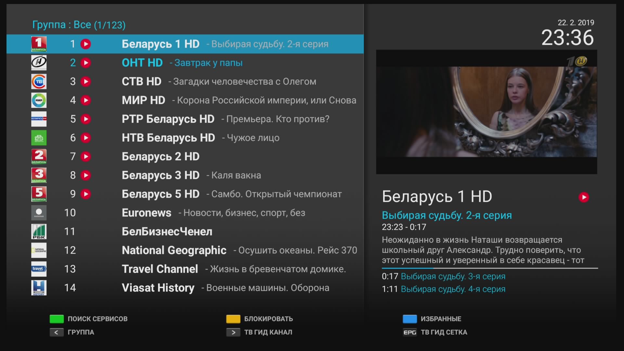This screenshot has height=351, width=624.
Task: Select the National Geographic channel
Action: tap(185, 250)
